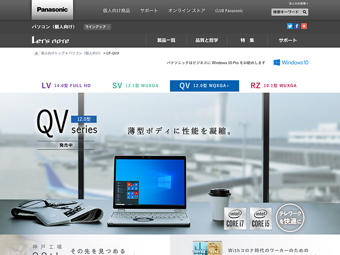
Task: Expand the ラインアップ dropdown
Action: [x=97, y=27]
